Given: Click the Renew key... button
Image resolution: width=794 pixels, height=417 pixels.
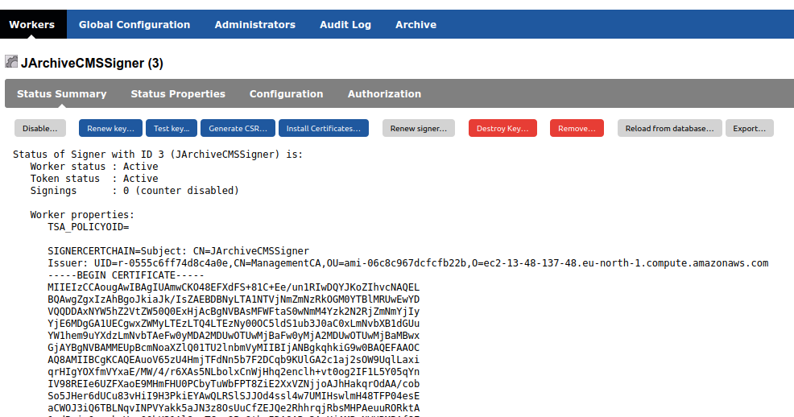Looking at the screenshot, I should [110, 128].
